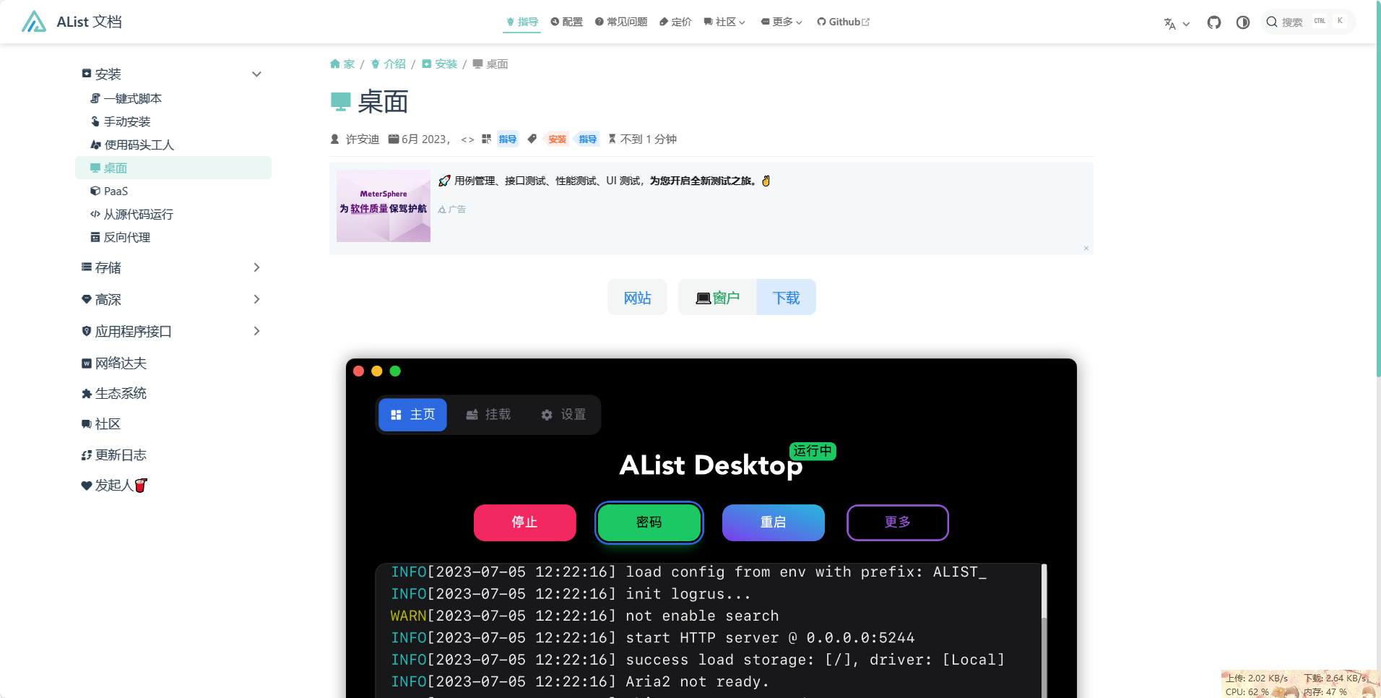Screen dimensions: 1381x698
Task: Click the 运行中 status badge
Action: [x=813, y=451]
